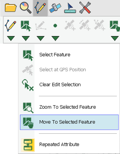Expand dropdown arrow under green point tool
Viewport: 120px width, 154px height.
(x=55, y=38)
